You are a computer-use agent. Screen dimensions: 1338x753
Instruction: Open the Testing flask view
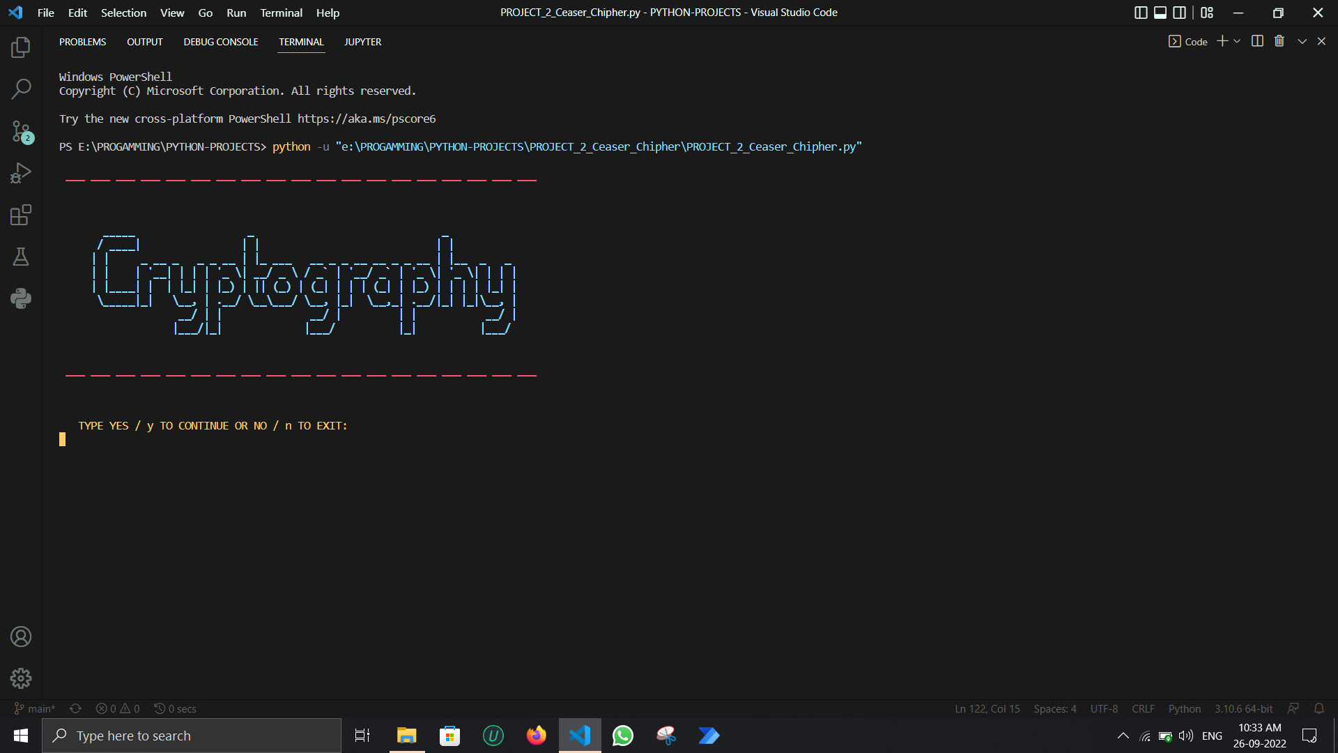[21, 257]
